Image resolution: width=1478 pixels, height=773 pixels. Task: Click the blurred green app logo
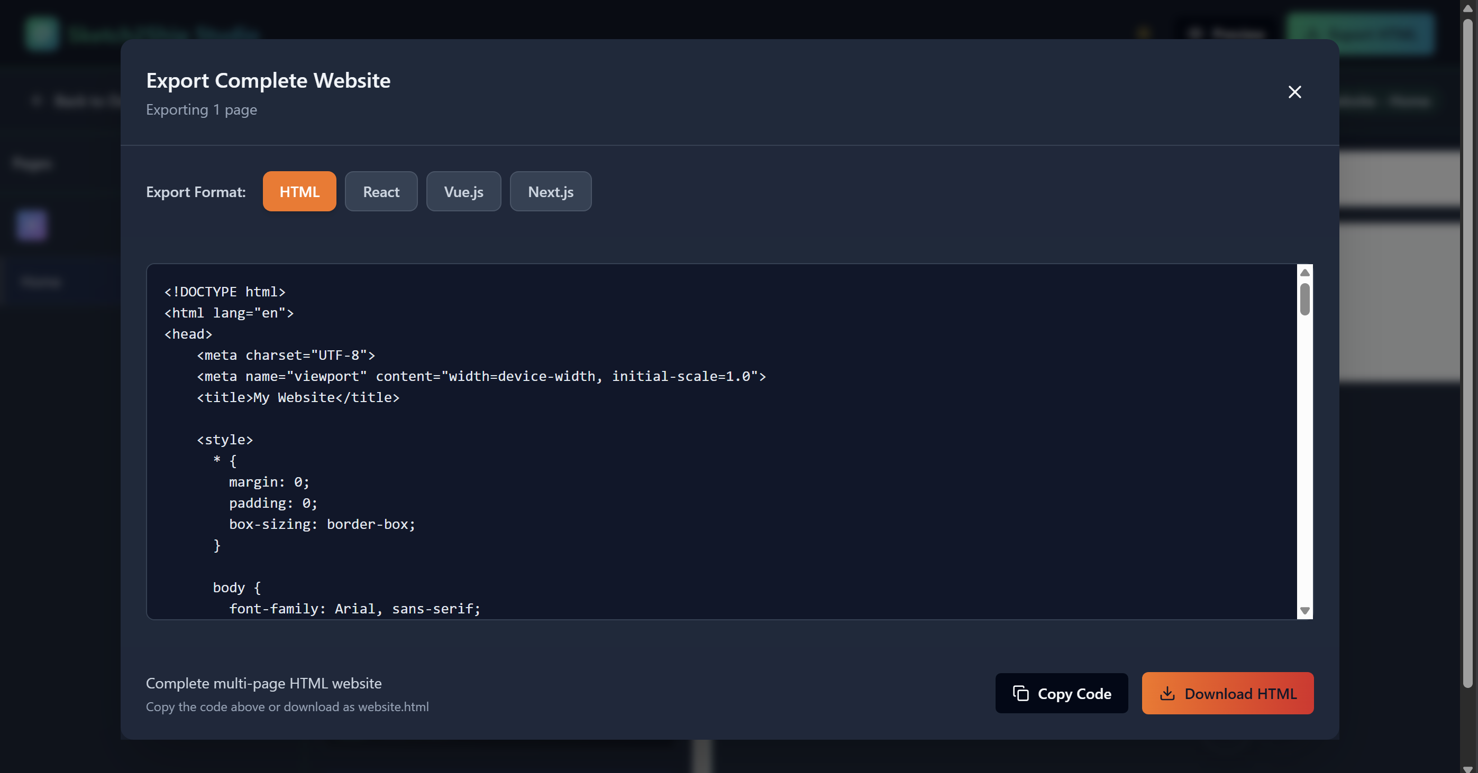[x=41, y=33]
